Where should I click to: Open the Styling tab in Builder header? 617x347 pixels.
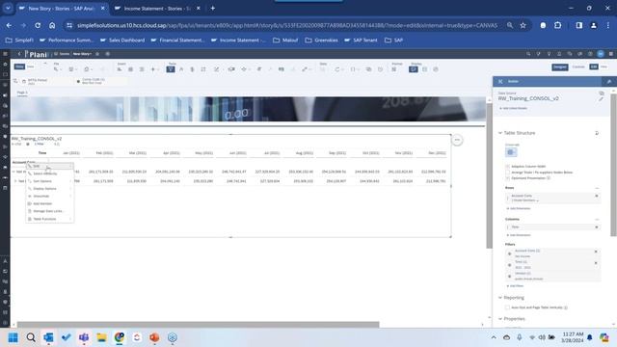608,81
